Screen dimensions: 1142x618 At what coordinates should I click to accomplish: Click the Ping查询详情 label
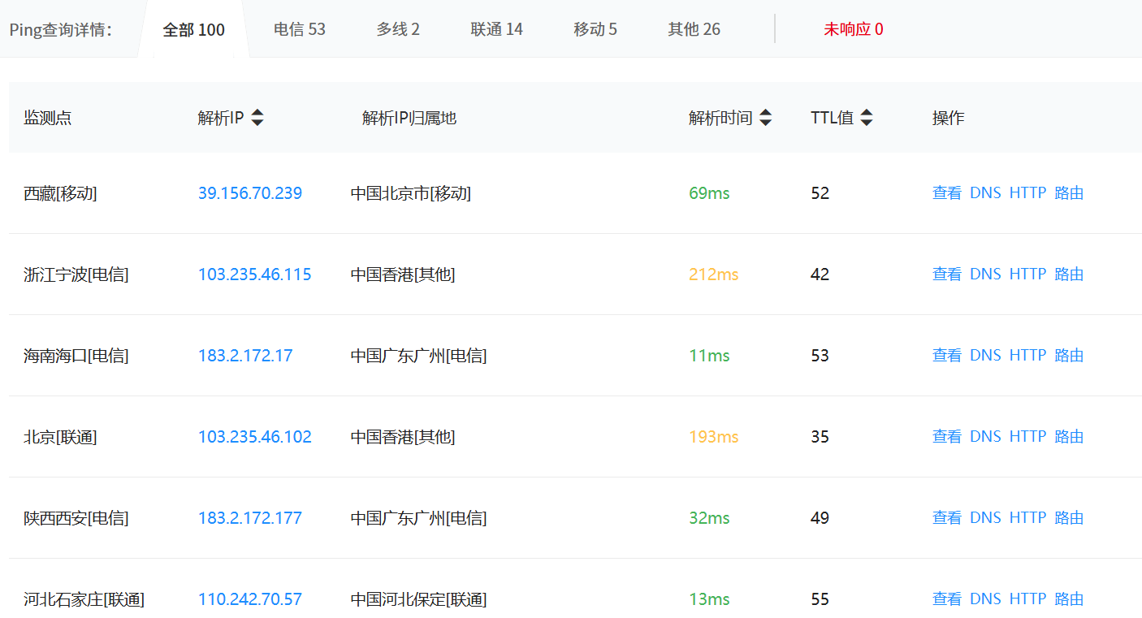pos(61,30)
